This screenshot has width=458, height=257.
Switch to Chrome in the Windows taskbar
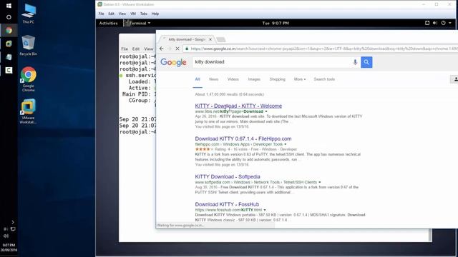pyautogui.click(x=9, y=30)
